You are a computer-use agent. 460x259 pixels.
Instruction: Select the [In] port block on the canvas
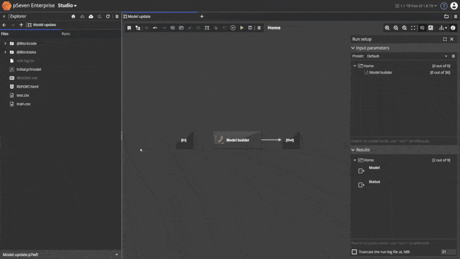point(184,140)
